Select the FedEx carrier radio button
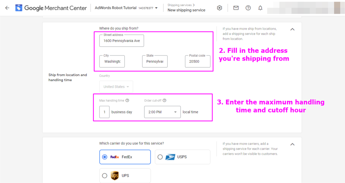The height and width of the screenshot is (183, 345). pos(105,157)
